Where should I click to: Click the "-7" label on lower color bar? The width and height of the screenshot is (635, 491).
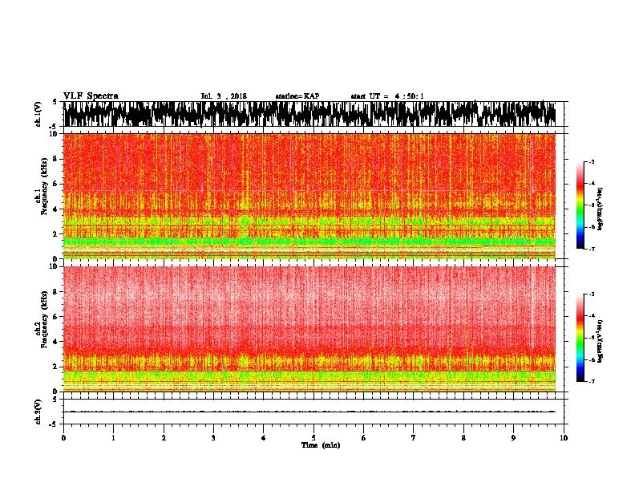592,382
